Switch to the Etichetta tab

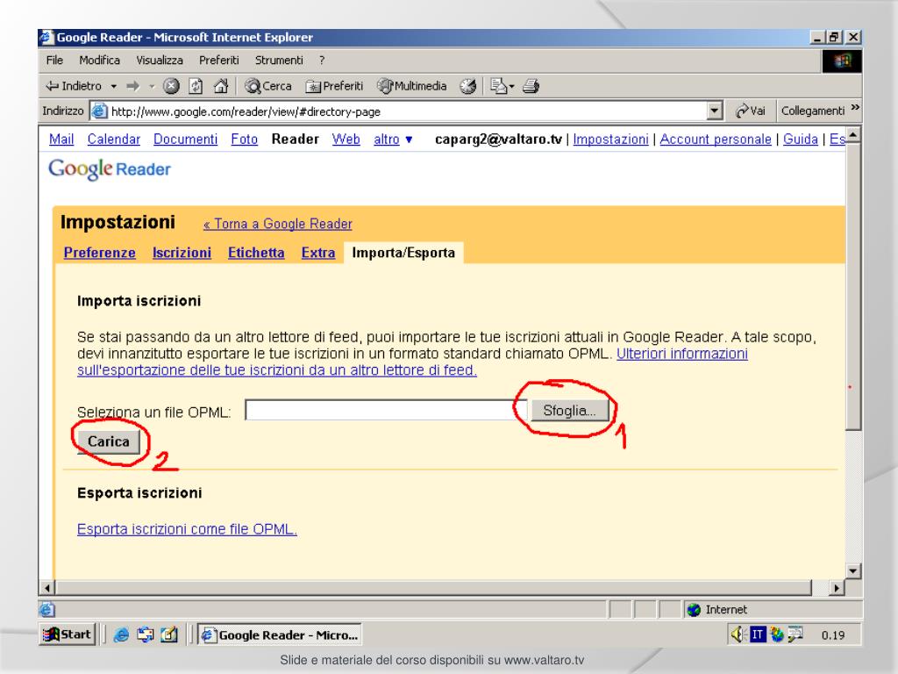tap(256, 253)
